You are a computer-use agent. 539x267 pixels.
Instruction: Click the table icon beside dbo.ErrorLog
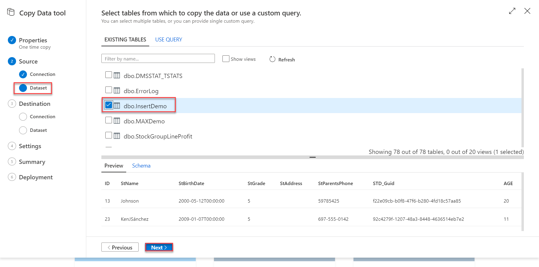tap(117, 90)
